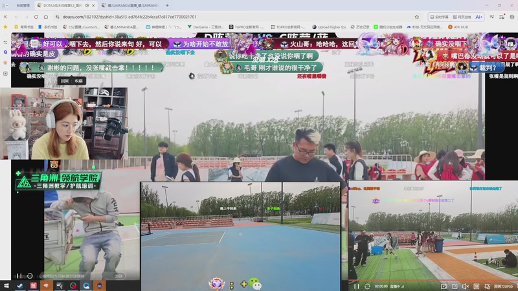Screen dimensions: 518x291
Task: Open the blue Q browser icon in taskbar
Action: point(86,286)
